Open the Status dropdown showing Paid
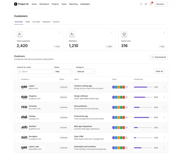Screen dimensions: 182x165 (x=64, y=71)
